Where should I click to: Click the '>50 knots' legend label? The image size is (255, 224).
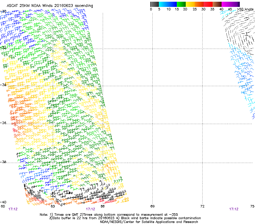click(x=245, y=9)
